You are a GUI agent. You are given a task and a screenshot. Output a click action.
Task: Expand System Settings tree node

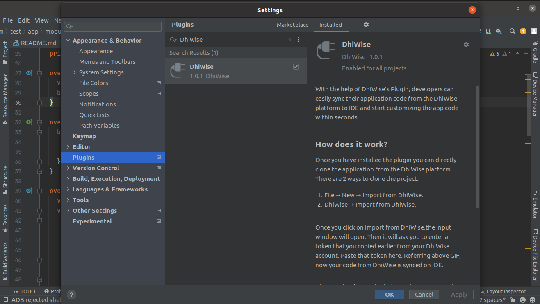tap(75, 72)
